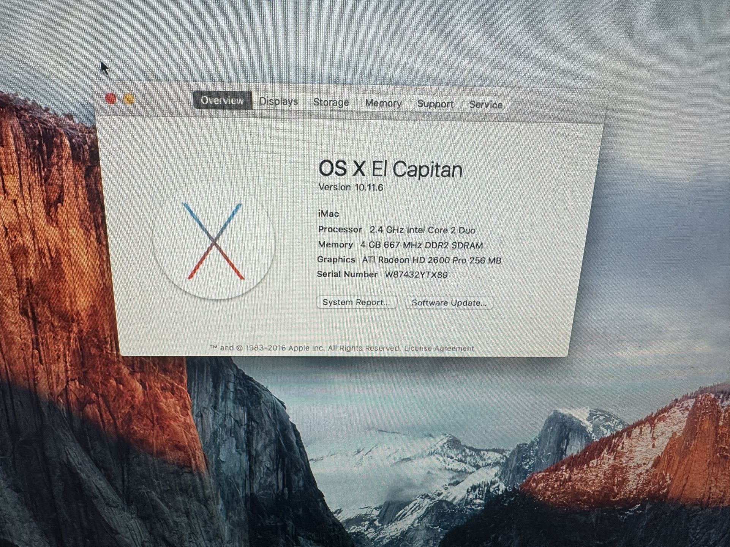Click the Software Update... button
The width and height of the screenshot is (730, 547).
click(x=449, y=303)
